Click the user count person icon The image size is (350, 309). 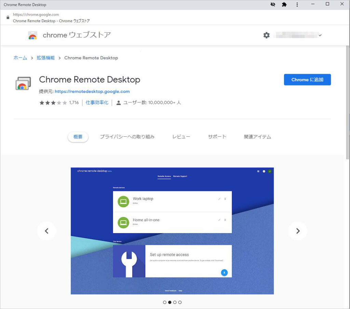(119, 103)
